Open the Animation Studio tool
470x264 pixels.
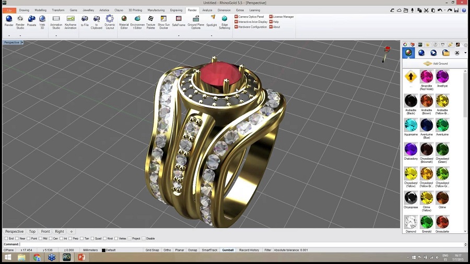pos(56,21)
